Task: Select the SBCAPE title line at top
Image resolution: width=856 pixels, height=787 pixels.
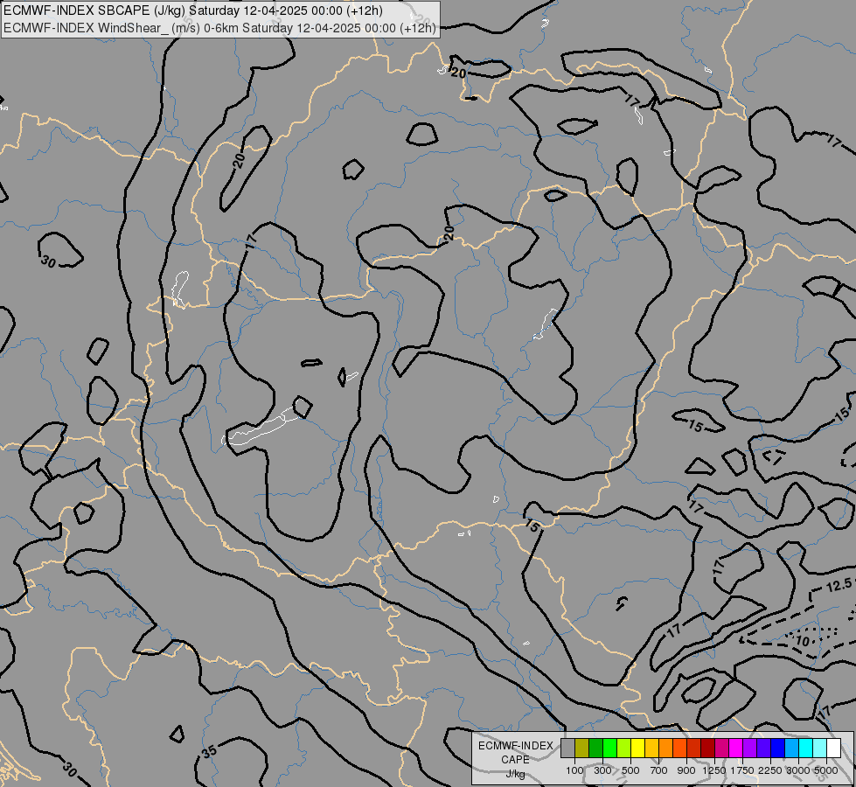Action: click(192, 10)
